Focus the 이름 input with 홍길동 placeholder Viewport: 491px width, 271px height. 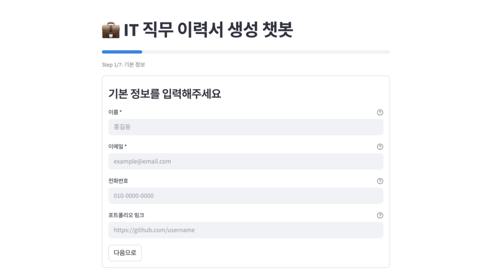pyautogui.click(x=246, y=127)
